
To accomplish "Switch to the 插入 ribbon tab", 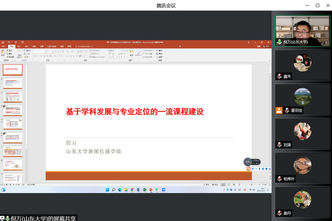I will click(19, 46).
